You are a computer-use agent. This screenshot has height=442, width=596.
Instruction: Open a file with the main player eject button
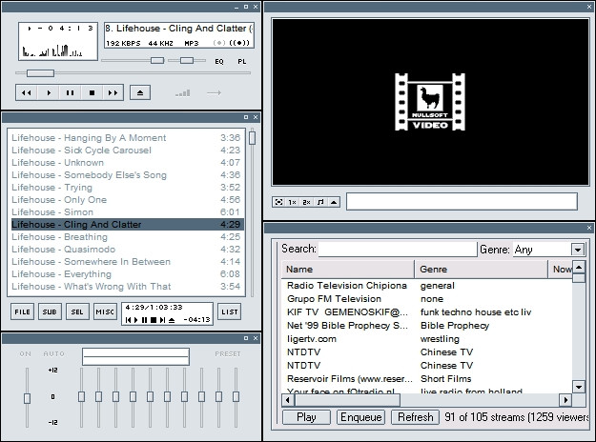140,92
